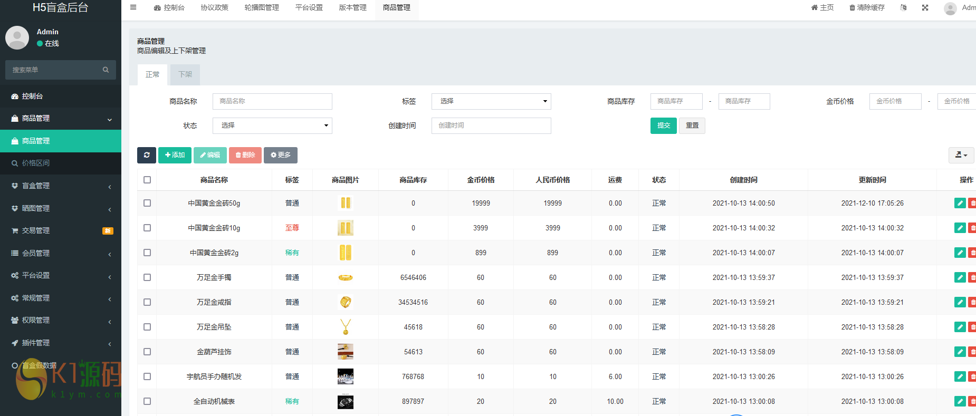Click the 商品名称 filter input field
The height and width of the screenshot is (416, 976).
[272, 101]
